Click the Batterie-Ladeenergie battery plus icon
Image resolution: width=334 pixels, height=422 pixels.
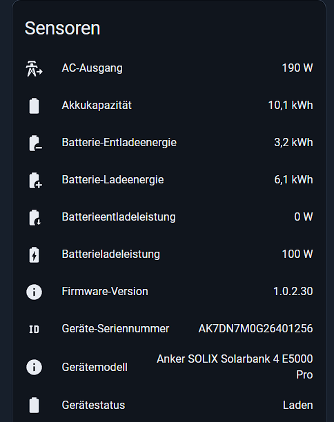[x=35, y=180]
